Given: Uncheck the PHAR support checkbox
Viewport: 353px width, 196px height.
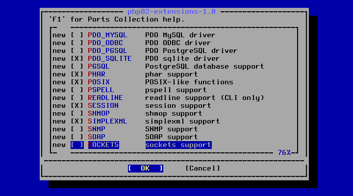Looking at the screenshot, I should click(77, 74).
